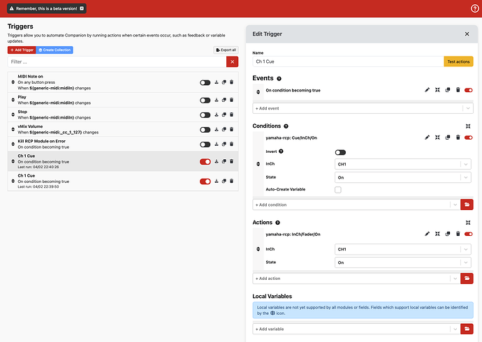Turn on the Invert condition switch
The width and height of the screenshot is (482, 342).
[x=340, y=151]
